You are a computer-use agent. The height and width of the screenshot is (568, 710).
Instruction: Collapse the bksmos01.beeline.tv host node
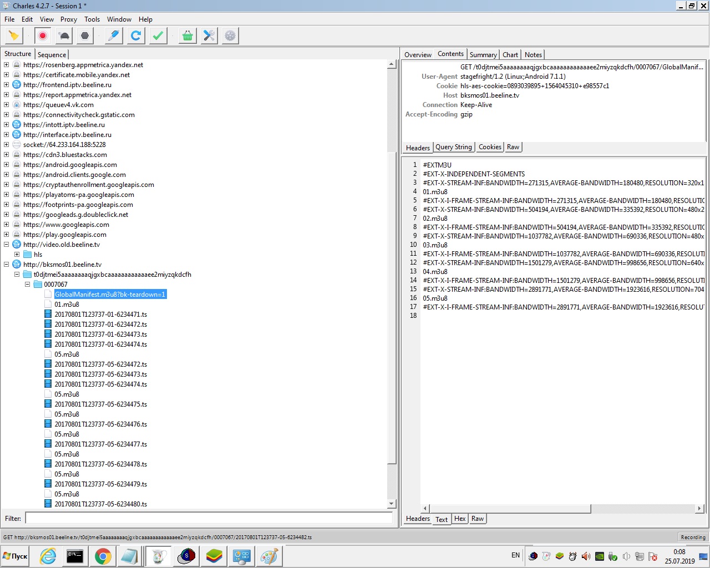(x=6, y=265)
